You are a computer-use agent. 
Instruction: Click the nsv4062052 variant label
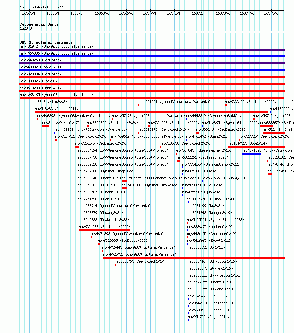[140, 254]
